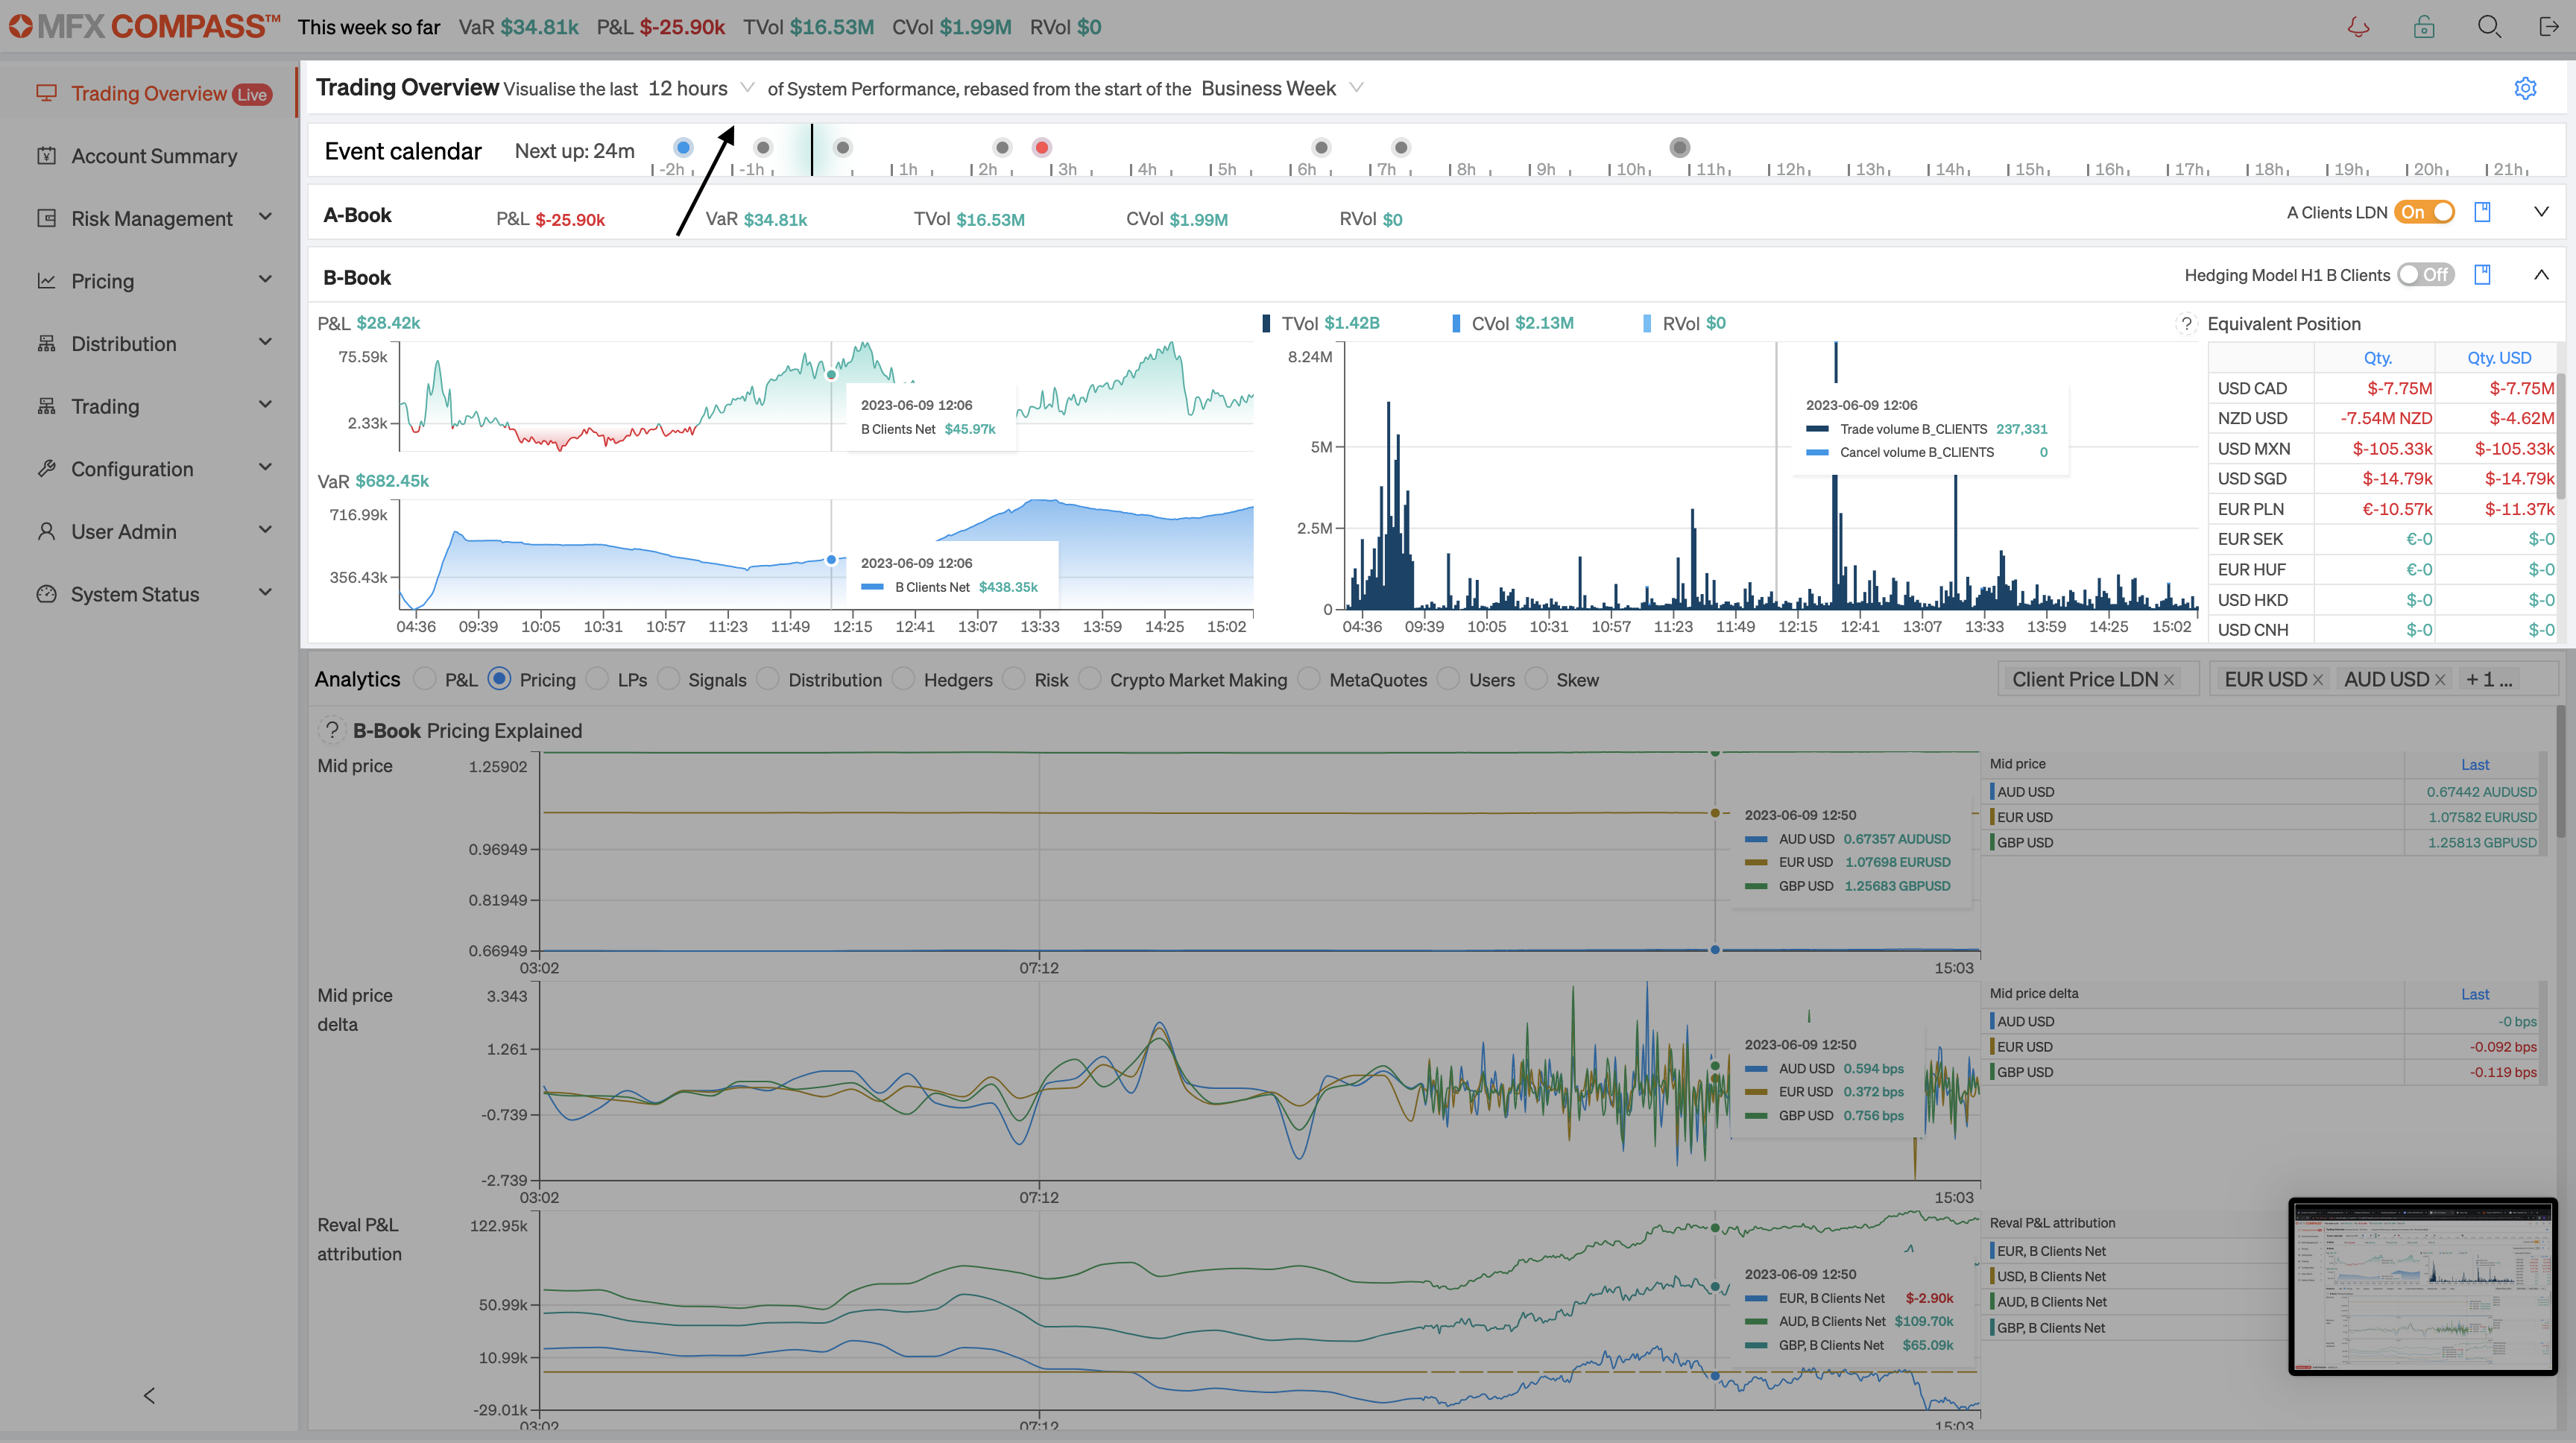Expand the Configuration sidebar menu chevron
Screen dimensions: 2576x1443
click(265, 467)
